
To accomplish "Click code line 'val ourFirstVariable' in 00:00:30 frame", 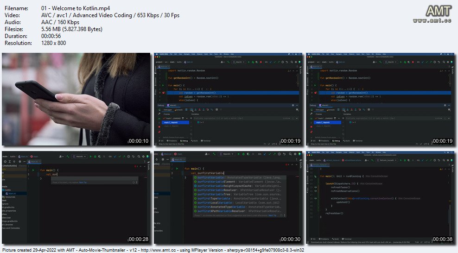I will (207, 173).
